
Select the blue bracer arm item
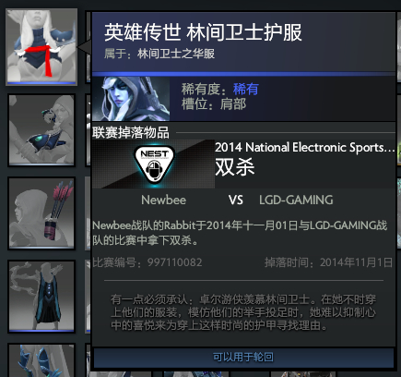click(41, 130)
